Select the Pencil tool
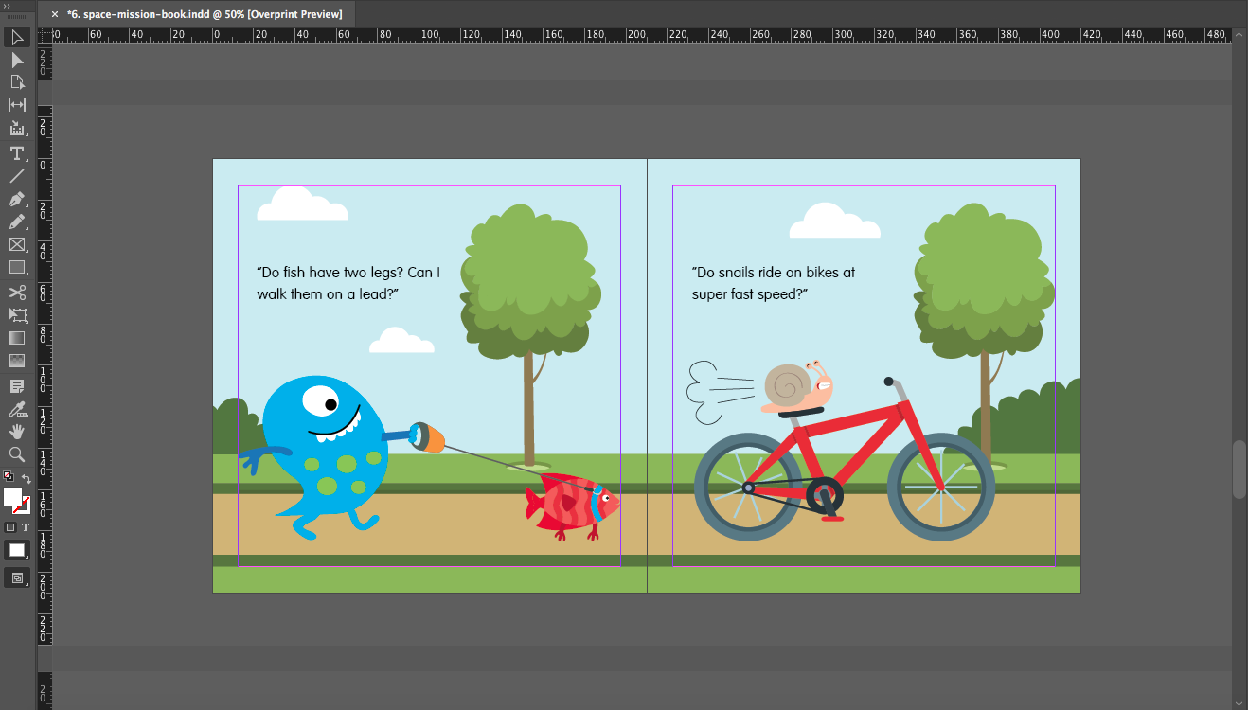The height and width of the screenshot is (710, 1248). (x=17, y=222)
